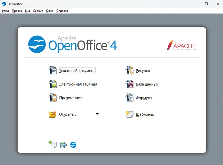Screen dimensions: 223x165
Task: Click the round OpenOffice info icon
Action: (x=73, y=145)
